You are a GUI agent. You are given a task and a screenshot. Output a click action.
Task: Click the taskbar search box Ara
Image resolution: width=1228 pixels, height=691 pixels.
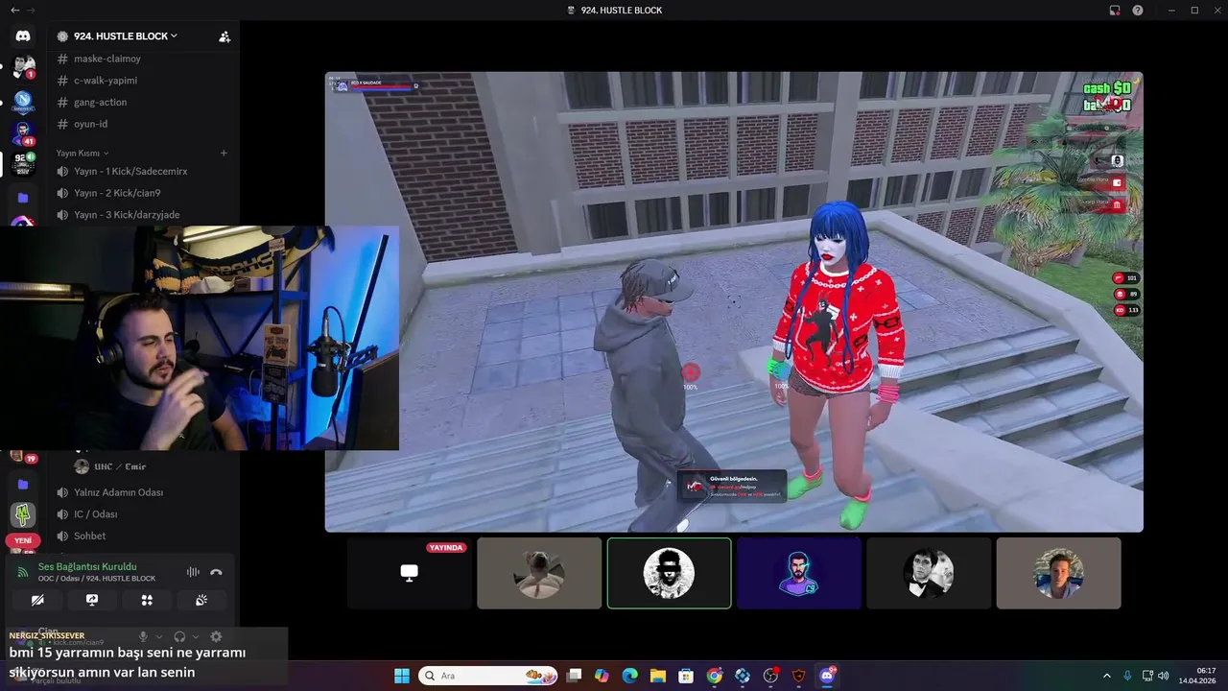pyautogui.click(x=487, y=676)
